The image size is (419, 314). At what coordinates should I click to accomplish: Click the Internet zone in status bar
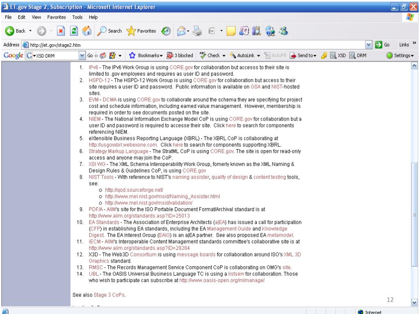[x=370, y=312]
